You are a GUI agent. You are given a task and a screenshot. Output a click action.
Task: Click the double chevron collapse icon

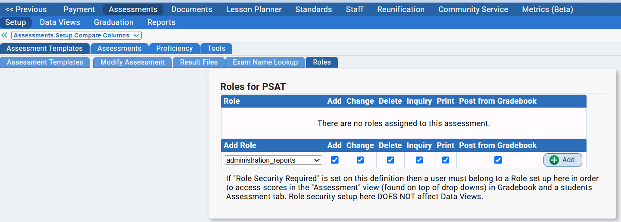4,35
